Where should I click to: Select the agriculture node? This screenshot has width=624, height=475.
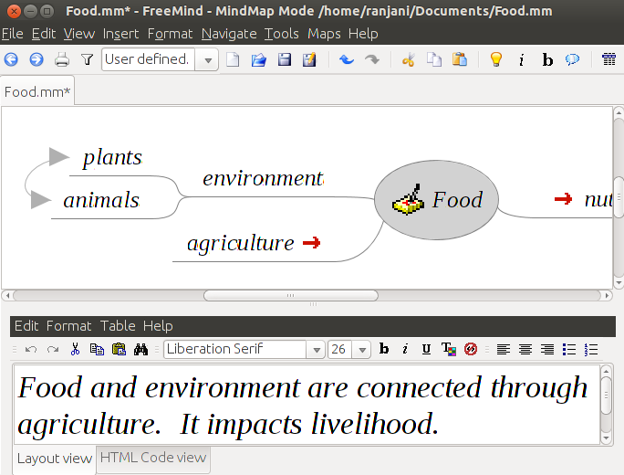point(240,243)
